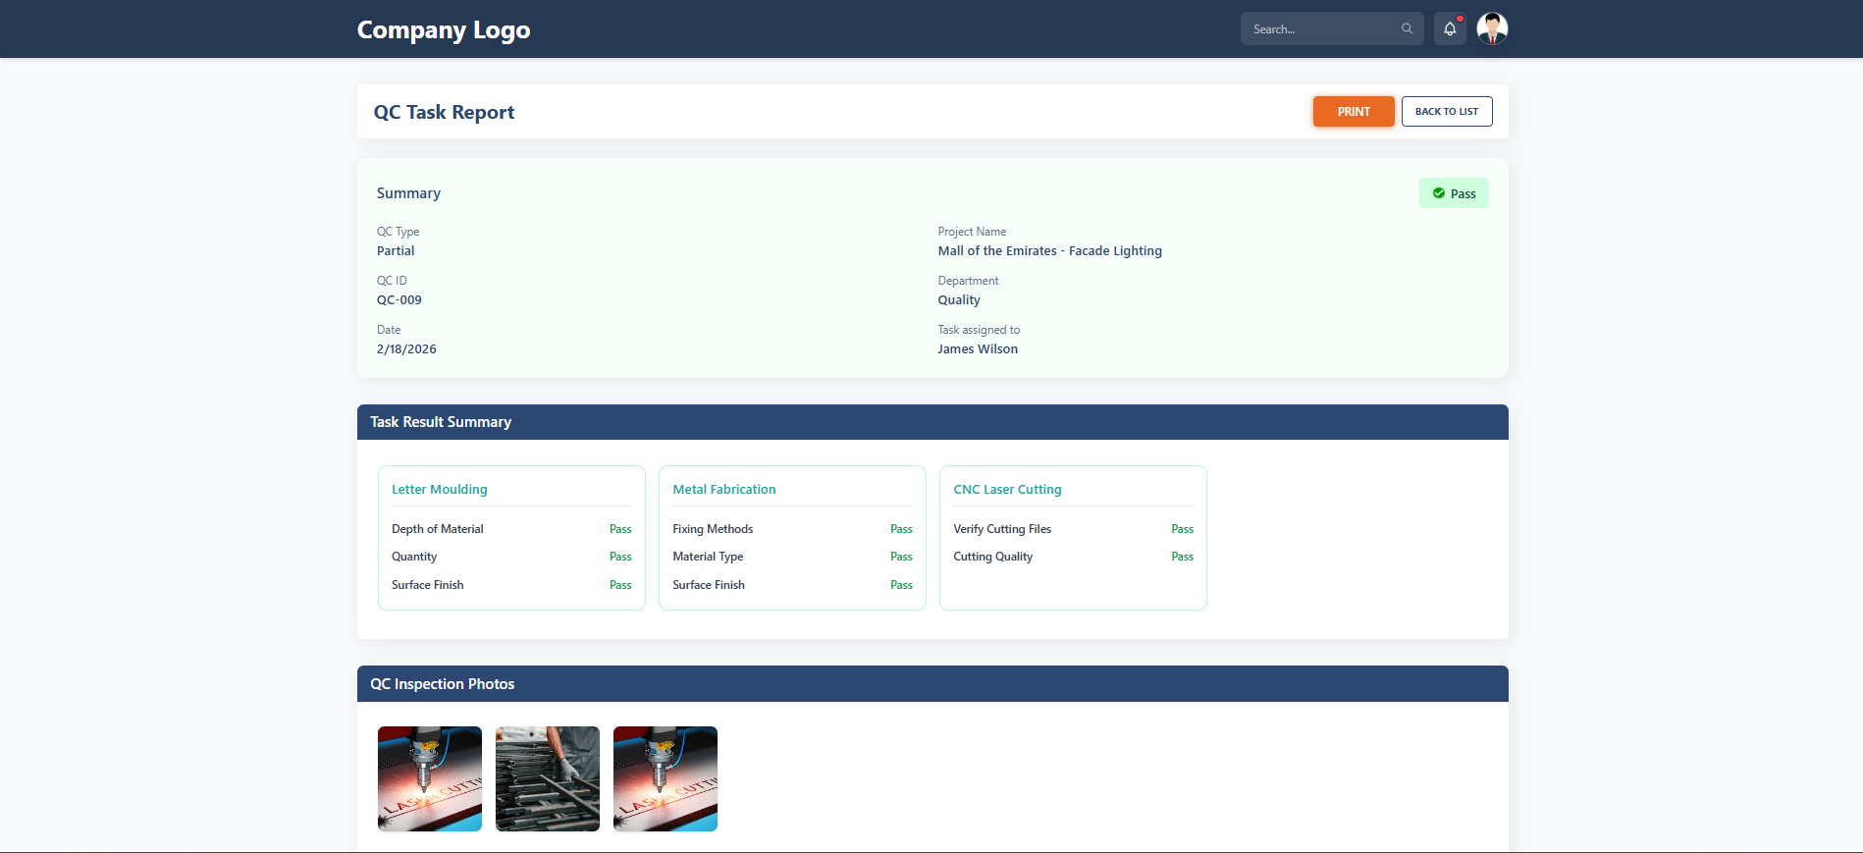
Task: Click the Company Logo
Action: pos(444,29)
